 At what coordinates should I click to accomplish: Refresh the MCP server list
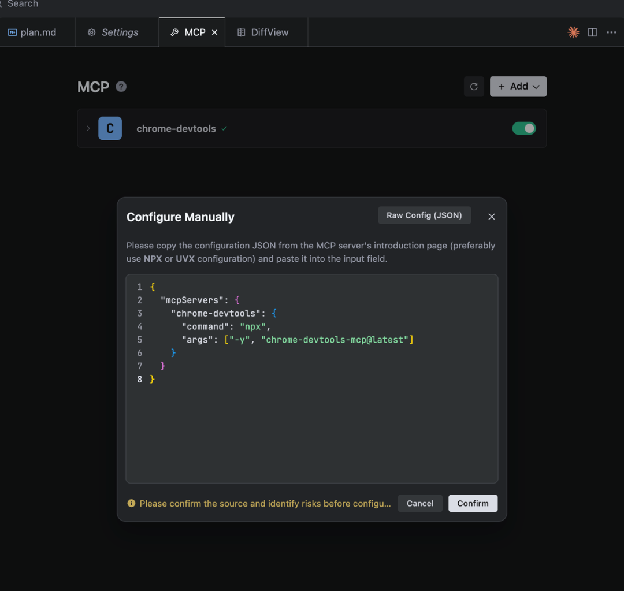(x=474, y=87)
